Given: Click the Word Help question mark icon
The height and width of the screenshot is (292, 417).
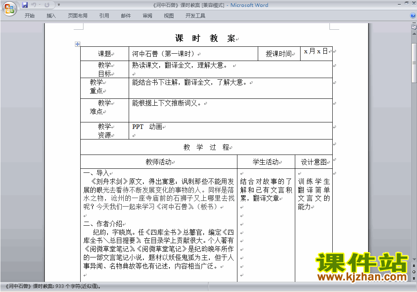Looking at the screenshot, I should (x=413, y=16).
